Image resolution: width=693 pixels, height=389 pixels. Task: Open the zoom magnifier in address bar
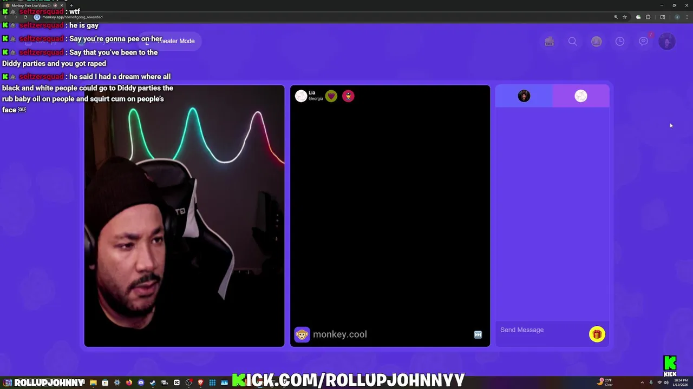pos(616,17)
